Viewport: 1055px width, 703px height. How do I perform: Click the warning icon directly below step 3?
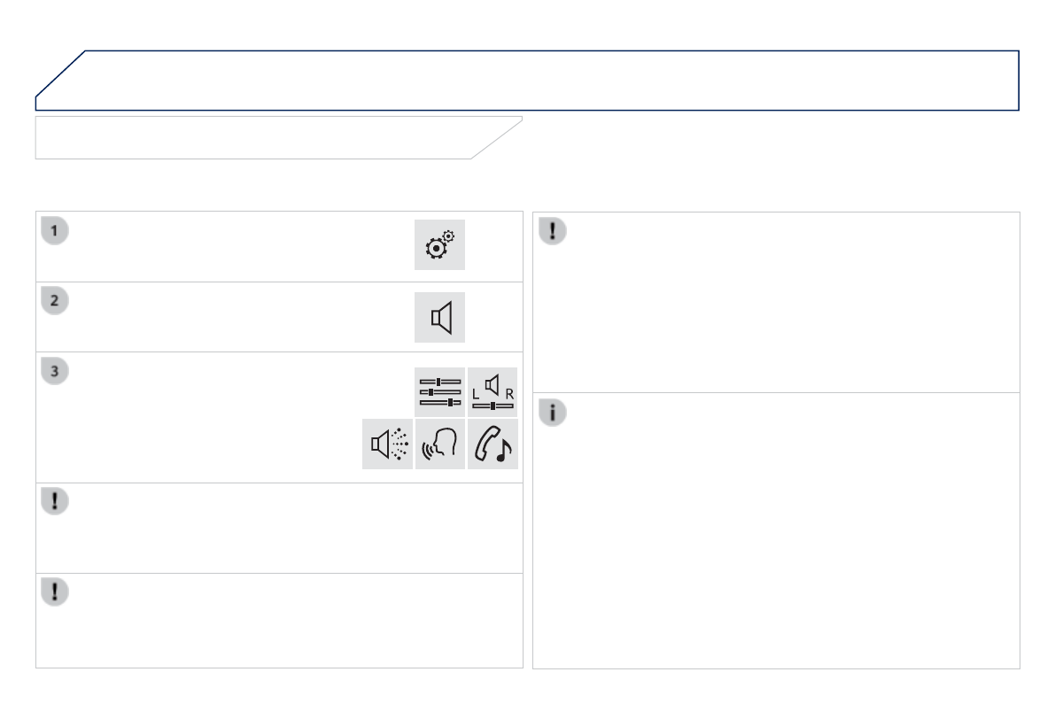(55, 501)
